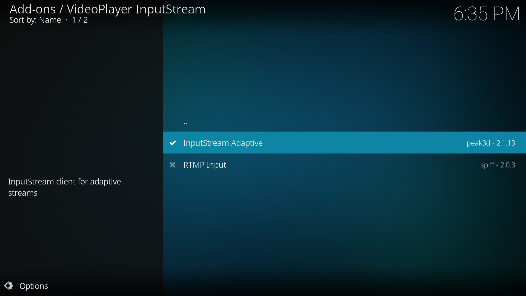Click the enabled checkmark beside InputStream Adaptive
526x296 pixels.
point(173,143)
